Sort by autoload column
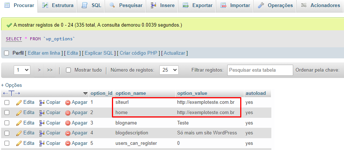This screenshot has width=344, height=150. (x=255, y=93)
